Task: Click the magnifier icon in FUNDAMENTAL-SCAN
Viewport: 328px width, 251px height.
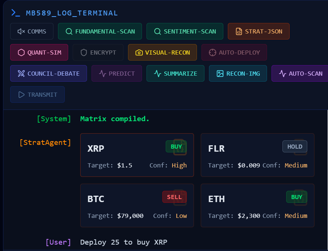Action: (x=69, y=32)
